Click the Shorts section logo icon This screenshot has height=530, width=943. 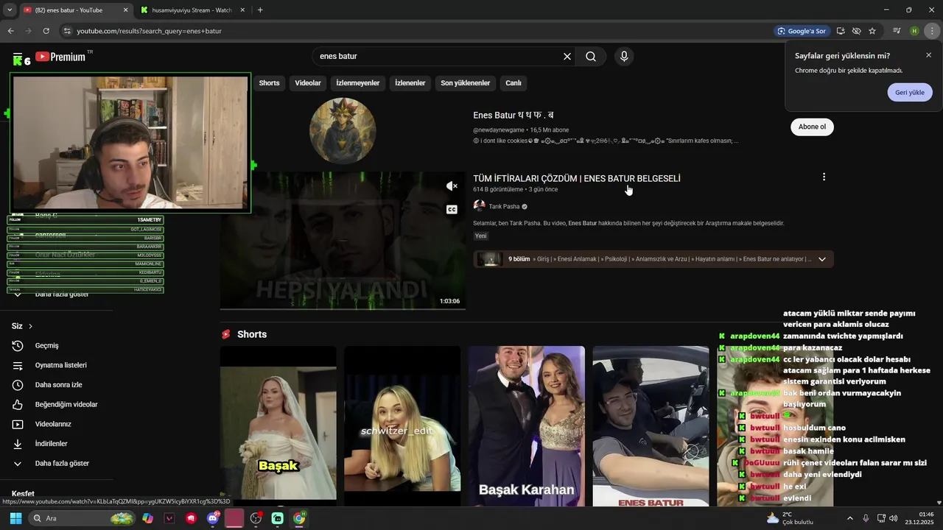[226, 334]
